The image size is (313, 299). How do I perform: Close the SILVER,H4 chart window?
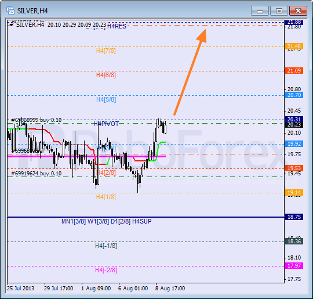(298, 11)
